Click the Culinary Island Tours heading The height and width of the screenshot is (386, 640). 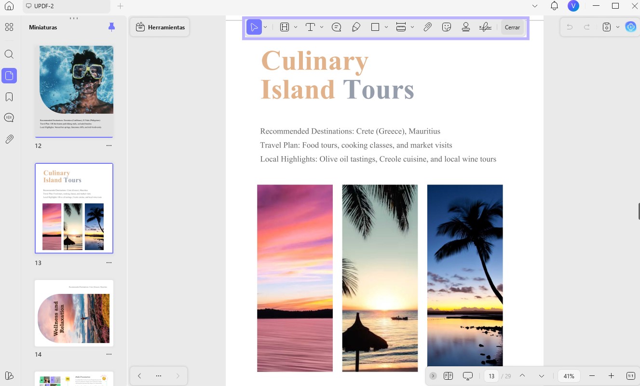337,75
